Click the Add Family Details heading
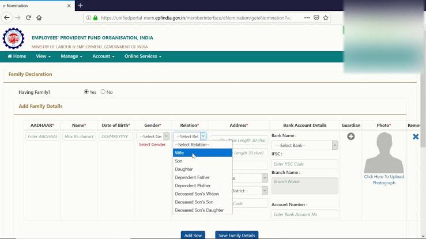This screenshot has height=239, width=426. (40, 106)
